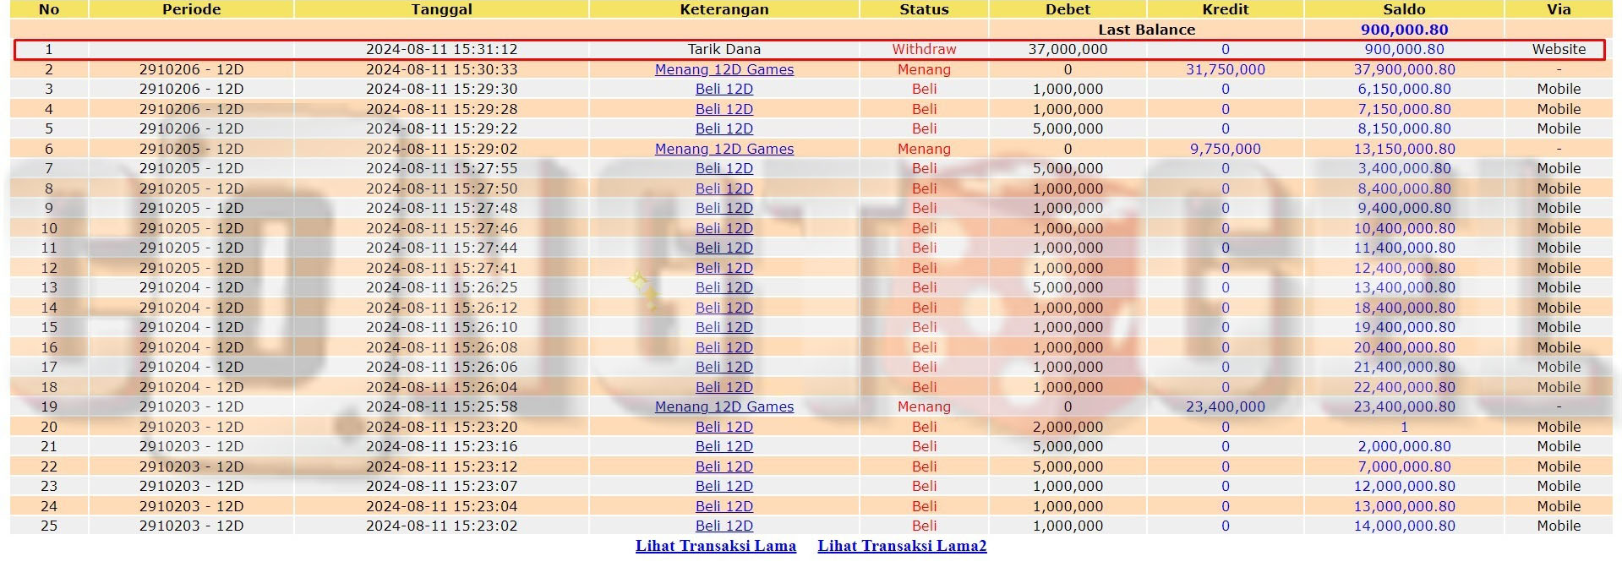Click the 23,400,000 kredit amount
Image resolution: width=1622 pixels, height=578 pixels.
click(1225, 406)
